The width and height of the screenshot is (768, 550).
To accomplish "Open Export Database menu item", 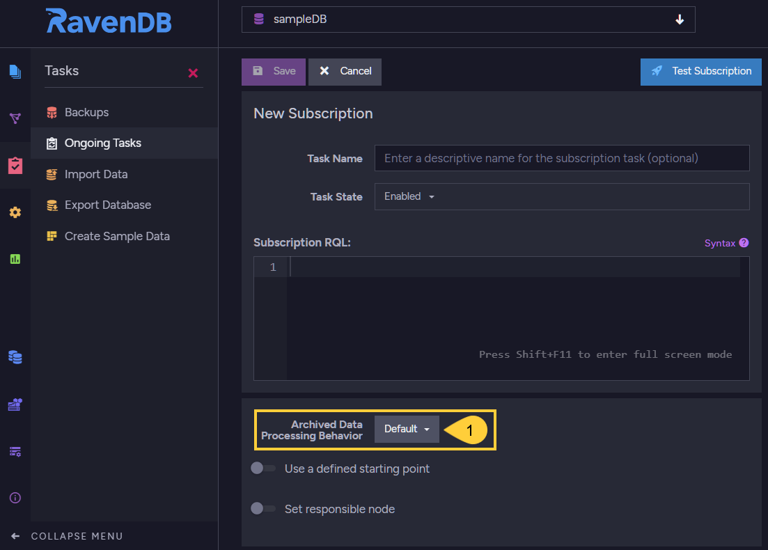I will 125,205.
